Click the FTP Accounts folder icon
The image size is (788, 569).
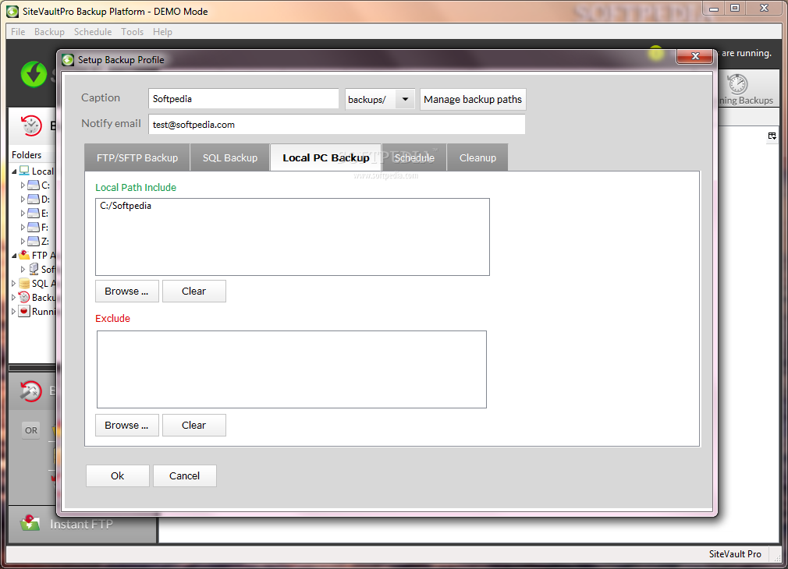point(24,255)
